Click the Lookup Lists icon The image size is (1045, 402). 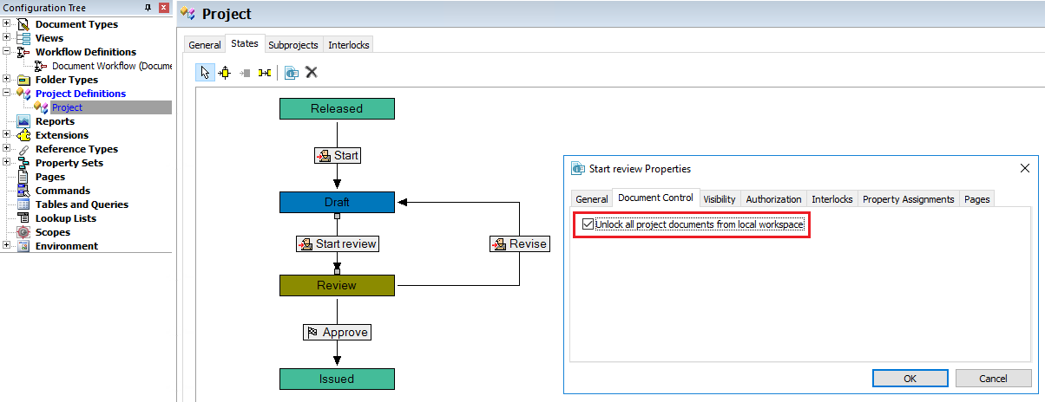23,218
